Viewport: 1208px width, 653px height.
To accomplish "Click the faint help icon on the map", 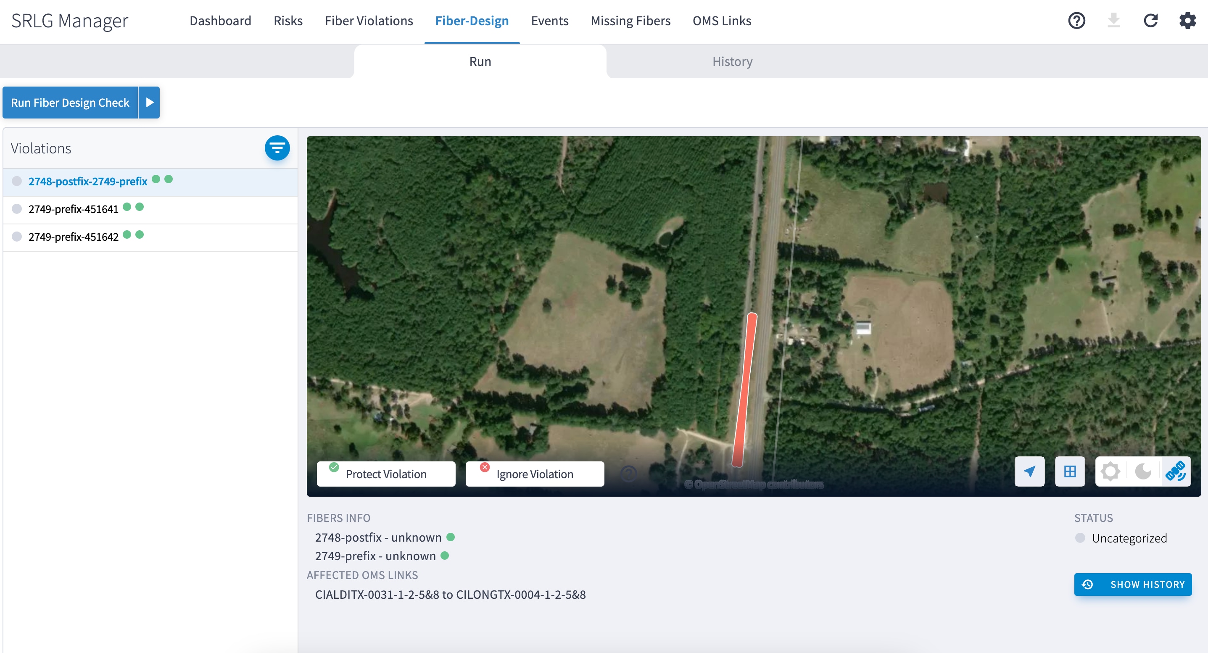I will pos(629,474).
